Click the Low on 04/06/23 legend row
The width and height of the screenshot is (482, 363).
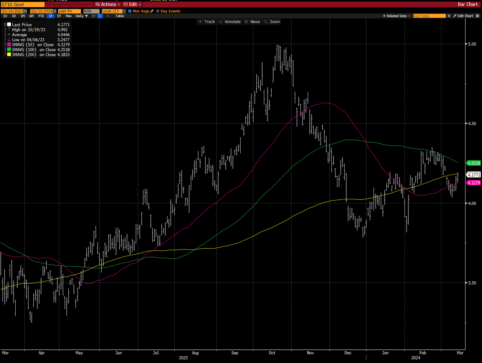[x=39, y=40]
